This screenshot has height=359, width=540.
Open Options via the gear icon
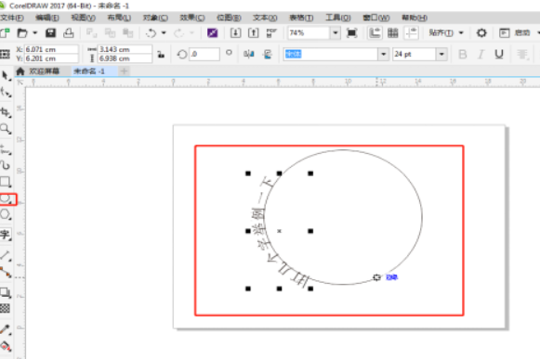coord(481,33)
